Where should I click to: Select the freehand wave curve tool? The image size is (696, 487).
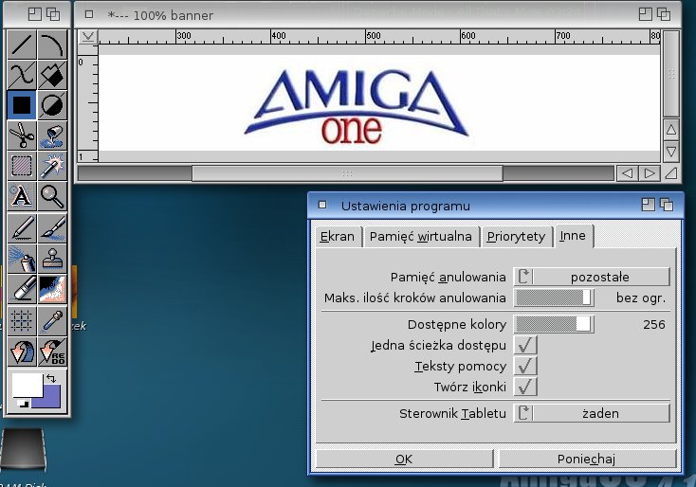21,75
